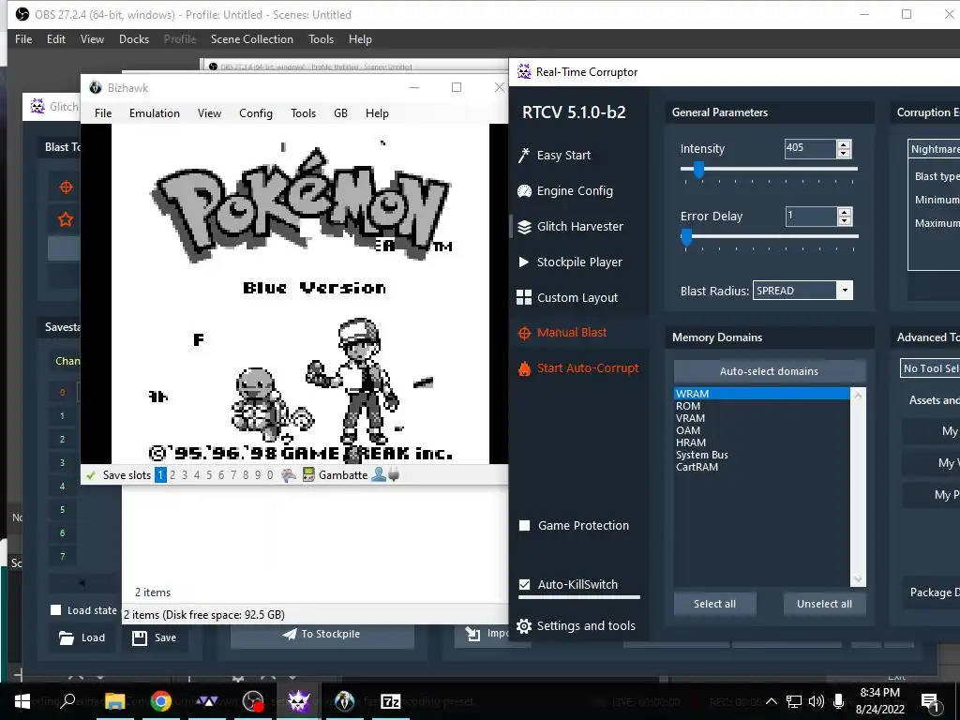960x720 pixels.
Task: Increase Intensity with the up arrow
Action: [x=845, y=144]
